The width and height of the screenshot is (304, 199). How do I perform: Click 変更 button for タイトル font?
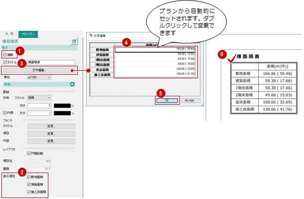[x=51, y=127]
